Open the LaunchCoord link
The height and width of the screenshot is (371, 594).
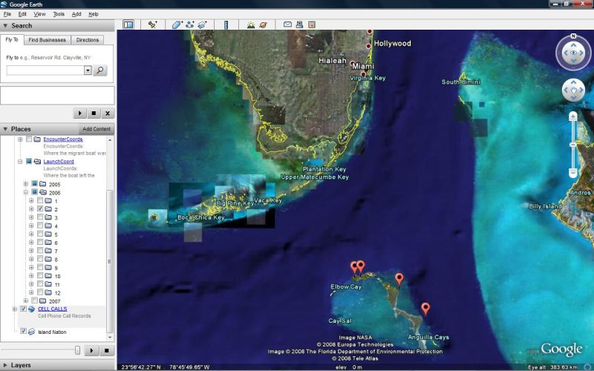pos(59,162)
